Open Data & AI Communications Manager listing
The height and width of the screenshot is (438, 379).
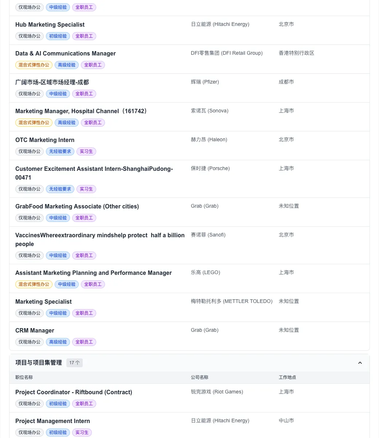(x=66, y=53)
